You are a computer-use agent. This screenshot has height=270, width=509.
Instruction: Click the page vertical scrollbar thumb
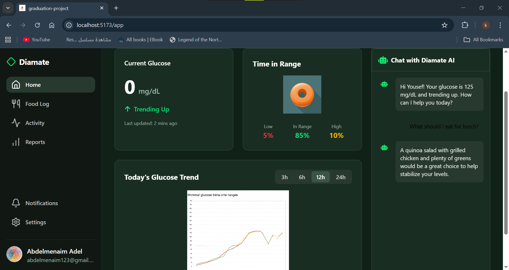click(506, 163)
